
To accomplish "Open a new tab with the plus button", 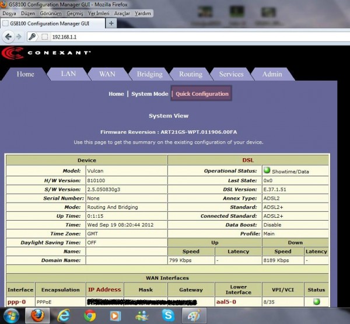I will tap(111, 23).
